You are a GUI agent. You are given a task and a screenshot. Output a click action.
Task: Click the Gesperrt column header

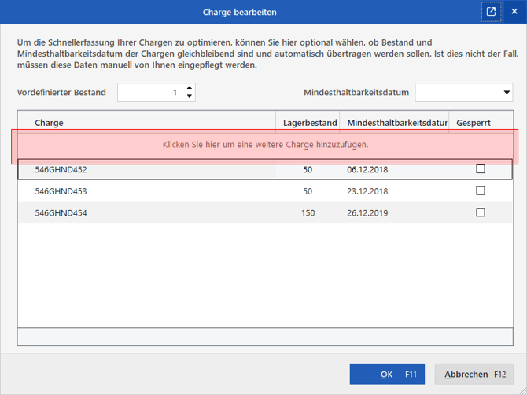[481, 123]
